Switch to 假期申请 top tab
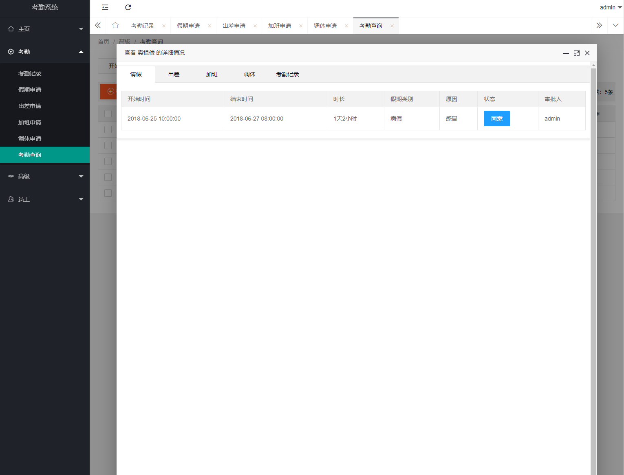 188,26
